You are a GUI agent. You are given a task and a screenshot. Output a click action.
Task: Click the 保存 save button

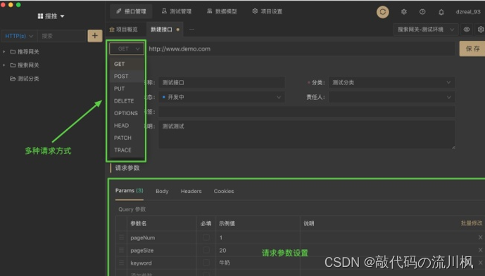[x=472, y=48]
